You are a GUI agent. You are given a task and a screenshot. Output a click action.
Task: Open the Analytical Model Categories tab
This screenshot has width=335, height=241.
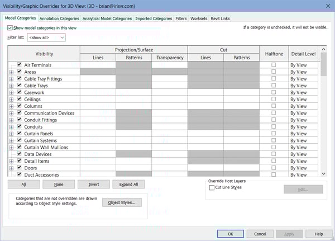[107, 18]
